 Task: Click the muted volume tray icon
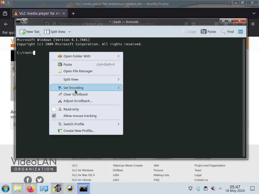[213, 188]
